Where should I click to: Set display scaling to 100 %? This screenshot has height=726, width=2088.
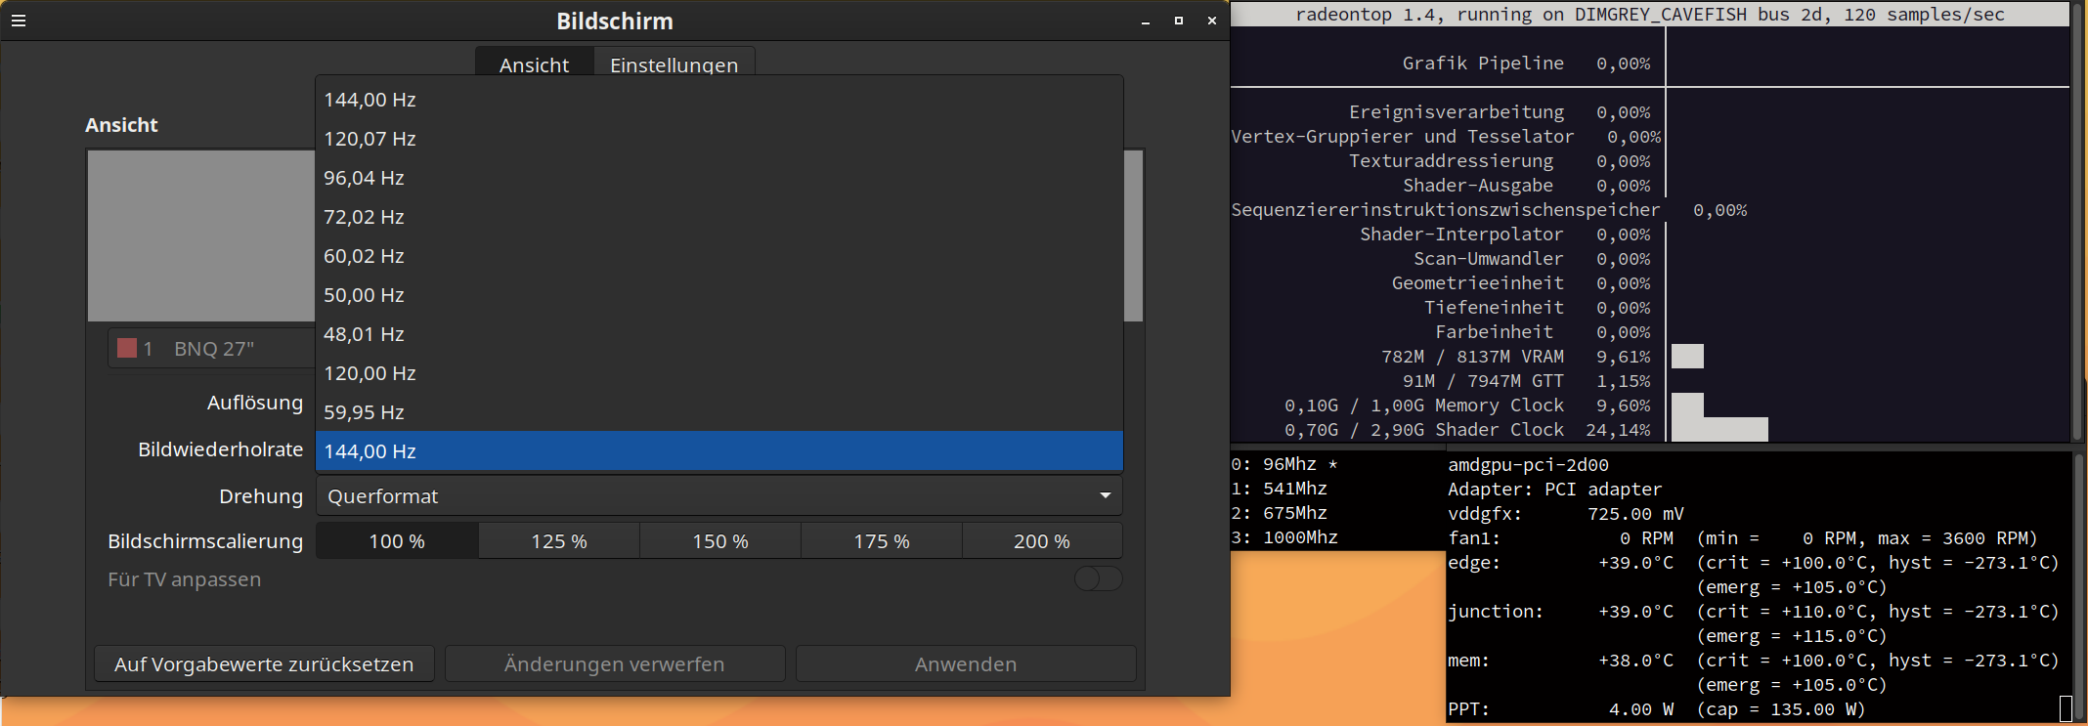397,541
